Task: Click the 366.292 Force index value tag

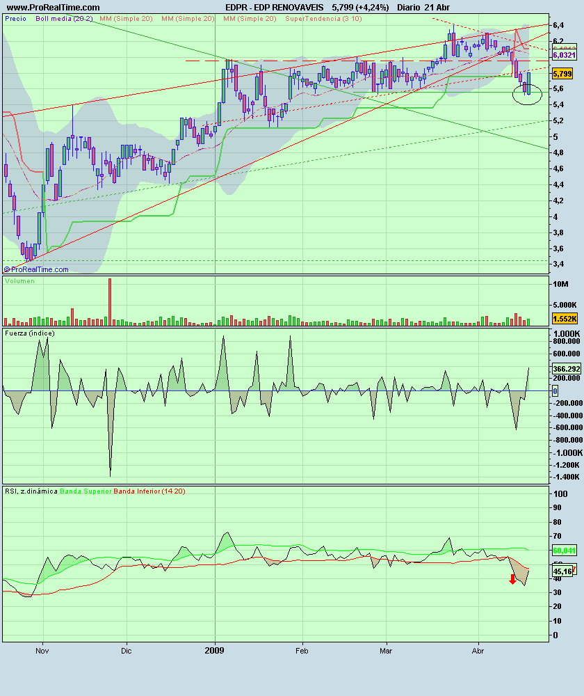Action: coord(566,369)
